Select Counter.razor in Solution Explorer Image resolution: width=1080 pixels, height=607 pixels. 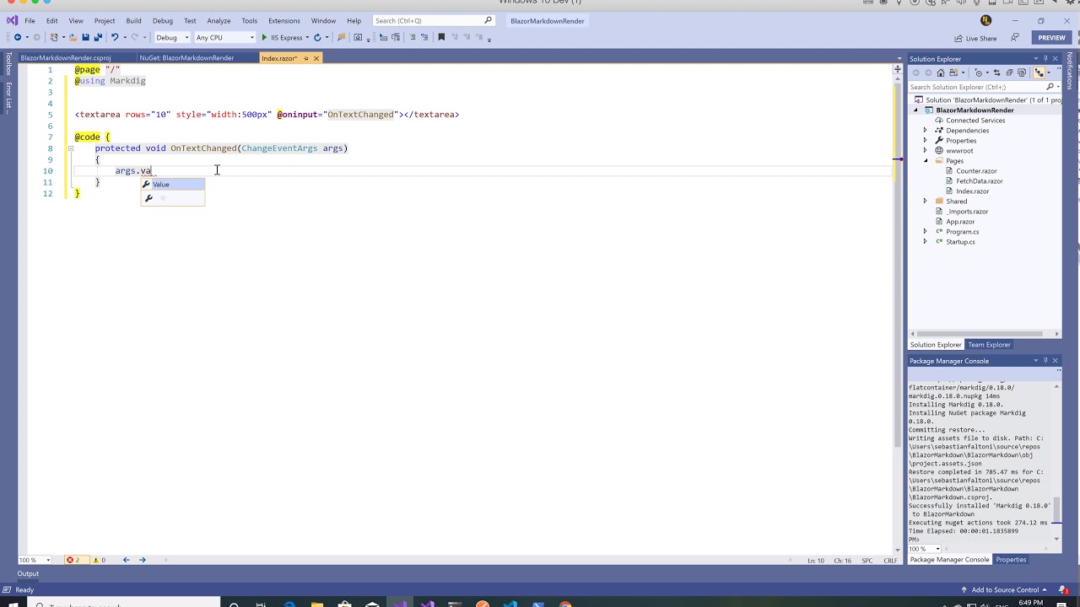click(x=976, y=171)
